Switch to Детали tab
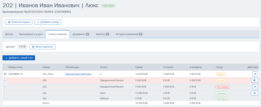 [x=9, y=34]
